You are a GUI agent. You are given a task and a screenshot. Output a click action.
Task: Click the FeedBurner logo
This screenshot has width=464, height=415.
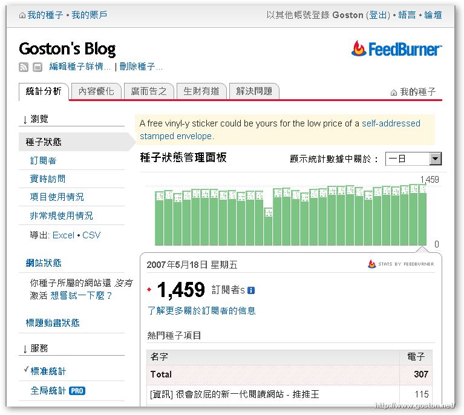click(397, 48)
